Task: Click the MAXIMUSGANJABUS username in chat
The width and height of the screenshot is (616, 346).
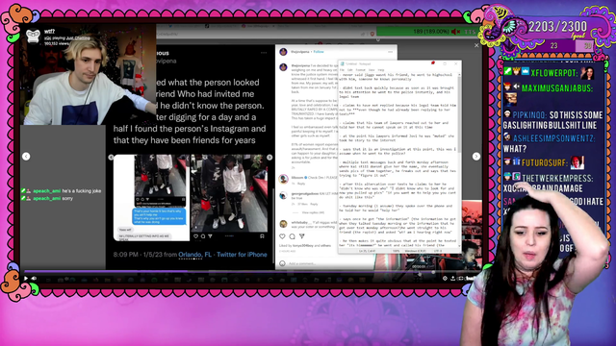Action: click(x=557, y=88)
